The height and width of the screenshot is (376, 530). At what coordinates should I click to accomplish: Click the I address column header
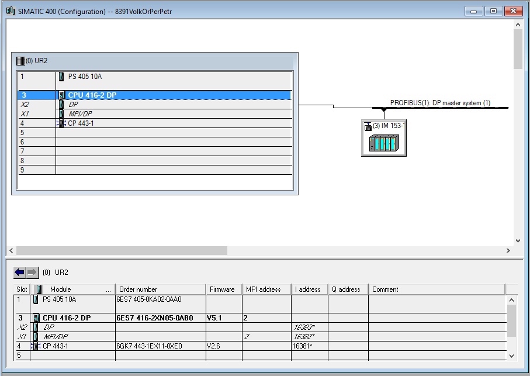[310, 289]
